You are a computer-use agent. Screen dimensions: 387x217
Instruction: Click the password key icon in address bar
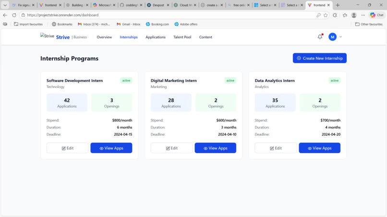tap(318, 15)
